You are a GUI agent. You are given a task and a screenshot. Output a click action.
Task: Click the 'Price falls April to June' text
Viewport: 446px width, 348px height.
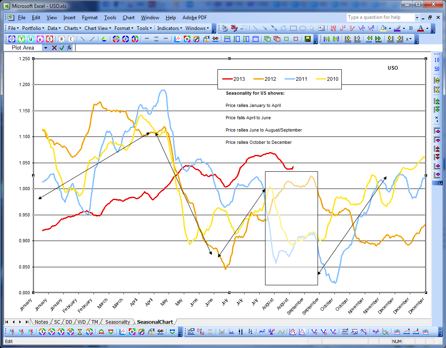(x=248, y=118)
